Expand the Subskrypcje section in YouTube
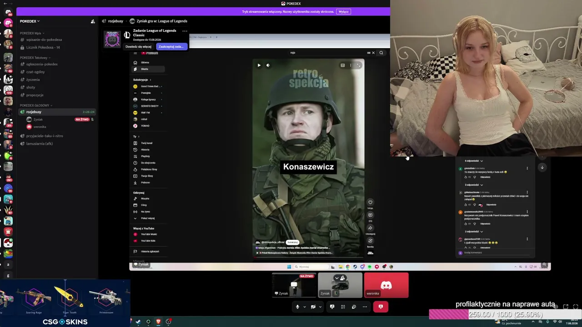The height and width of the screenshot is (327, 582). [x=141, y=80]
